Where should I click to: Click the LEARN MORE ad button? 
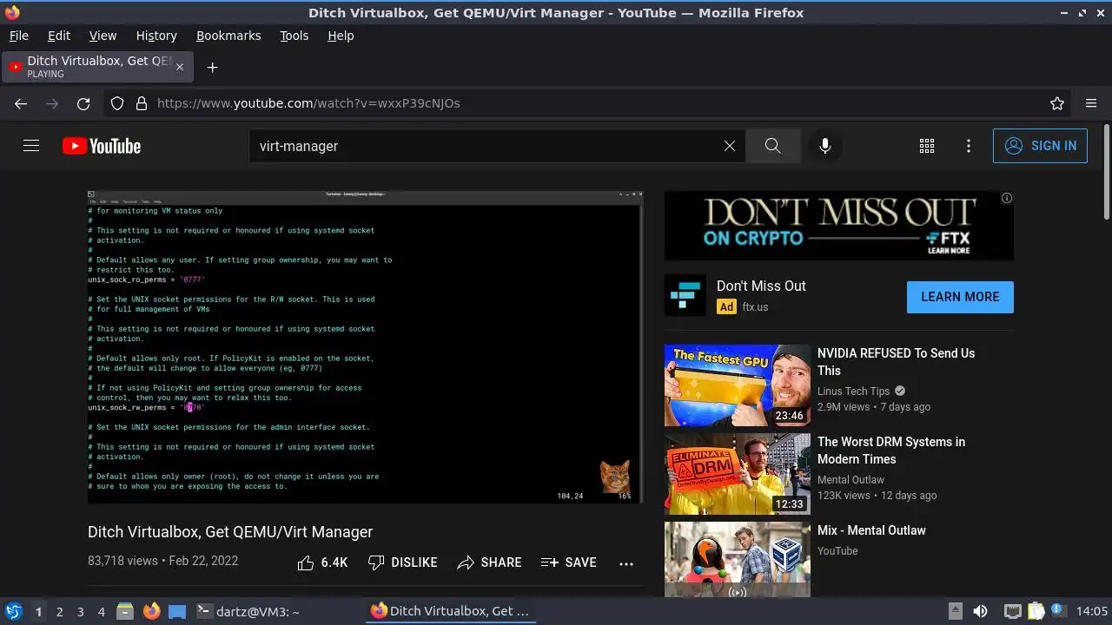point(960,297)
